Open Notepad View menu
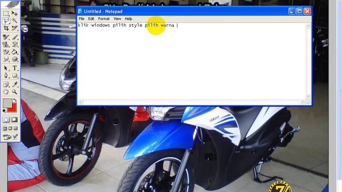 117,19
